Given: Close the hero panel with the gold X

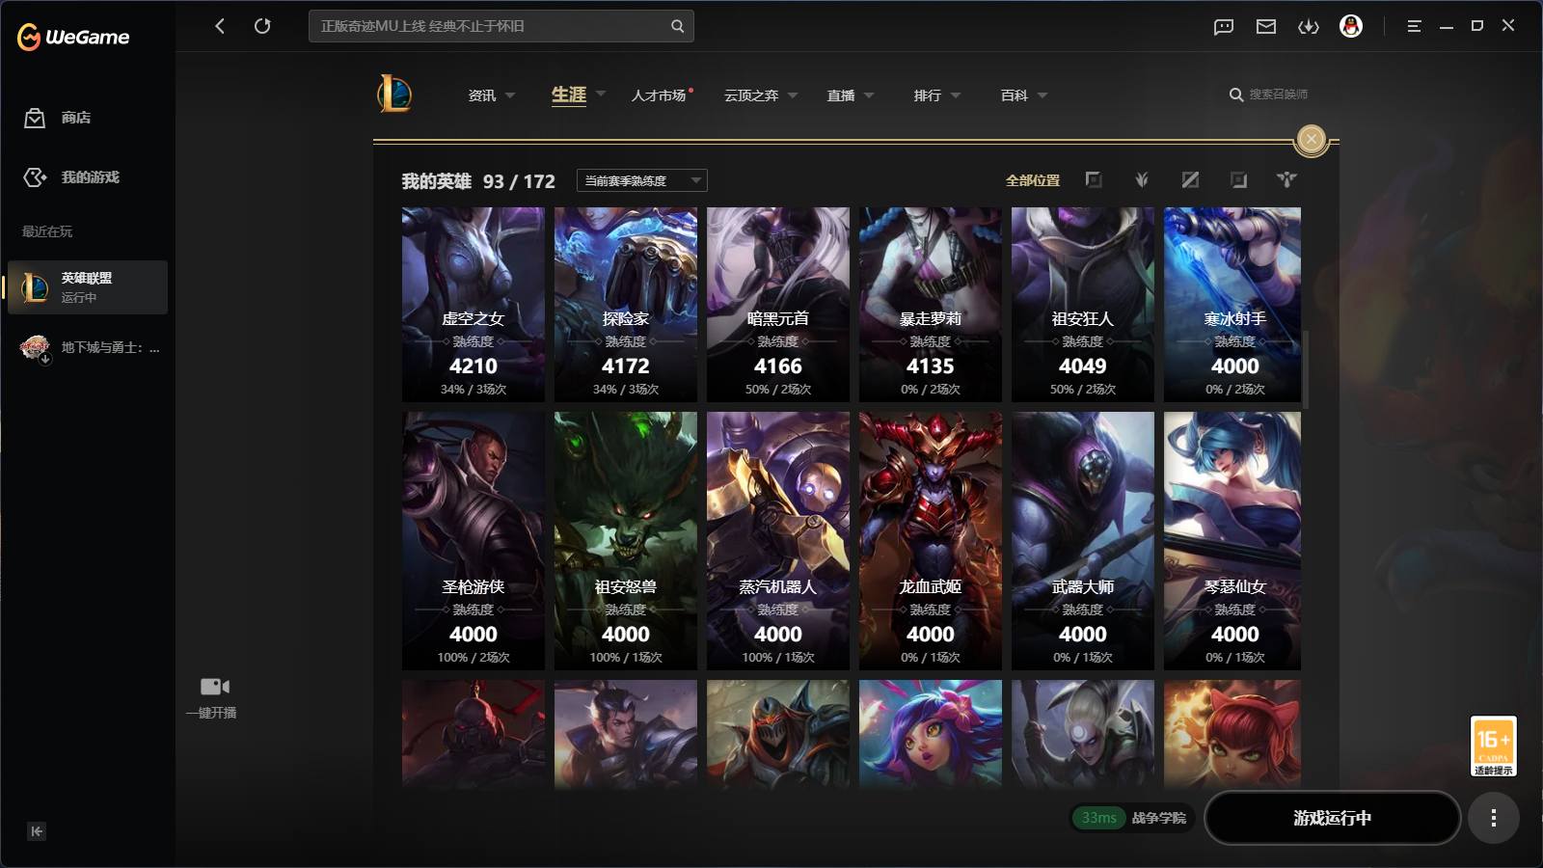Looking at the screenshot, I should [1311, 139].
